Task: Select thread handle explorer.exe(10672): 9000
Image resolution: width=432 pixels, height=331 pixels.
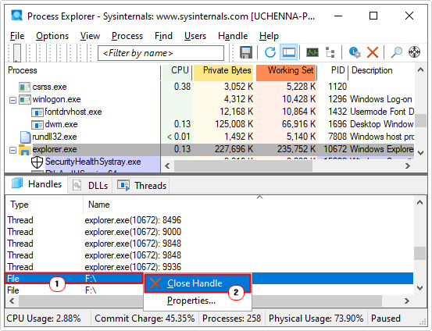Action: (x=209, y=232)
